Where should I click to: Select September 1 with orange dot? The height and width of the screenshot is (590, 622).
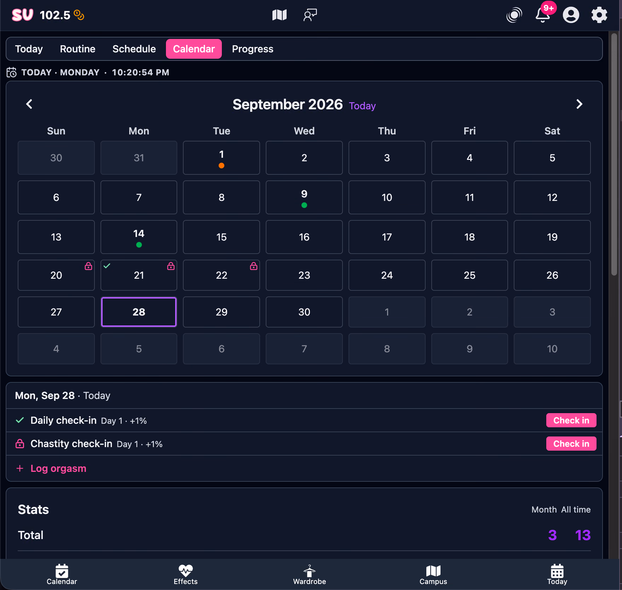(221, 158)
